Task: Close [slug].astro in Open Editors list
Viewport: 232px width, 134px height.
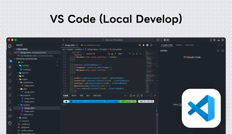Action: coord(16,52)
